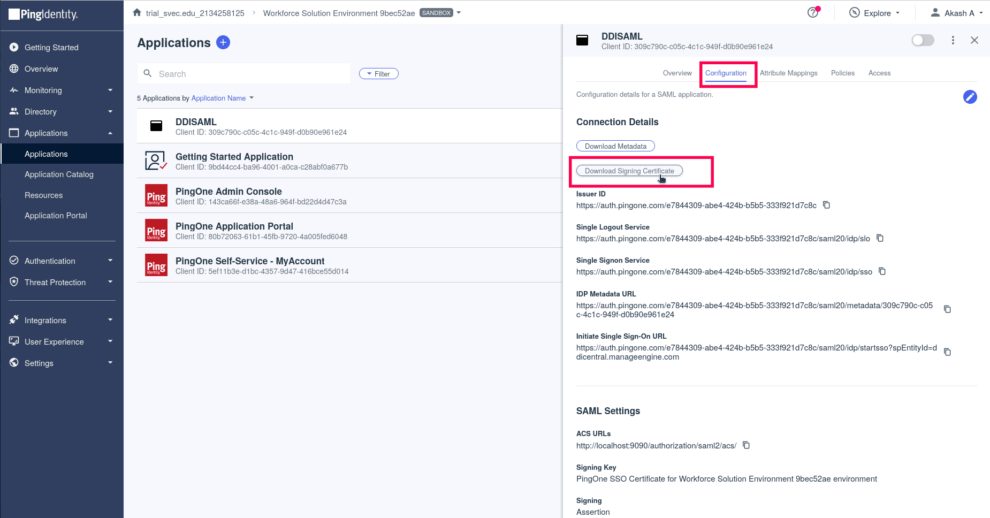Switch to the Configuration tab
990x518 pixels.
point(726,73)
